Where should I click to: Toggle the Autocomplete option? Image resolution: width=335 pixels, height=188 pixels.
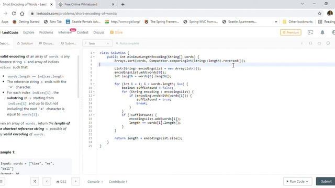[x=127, y=43]
